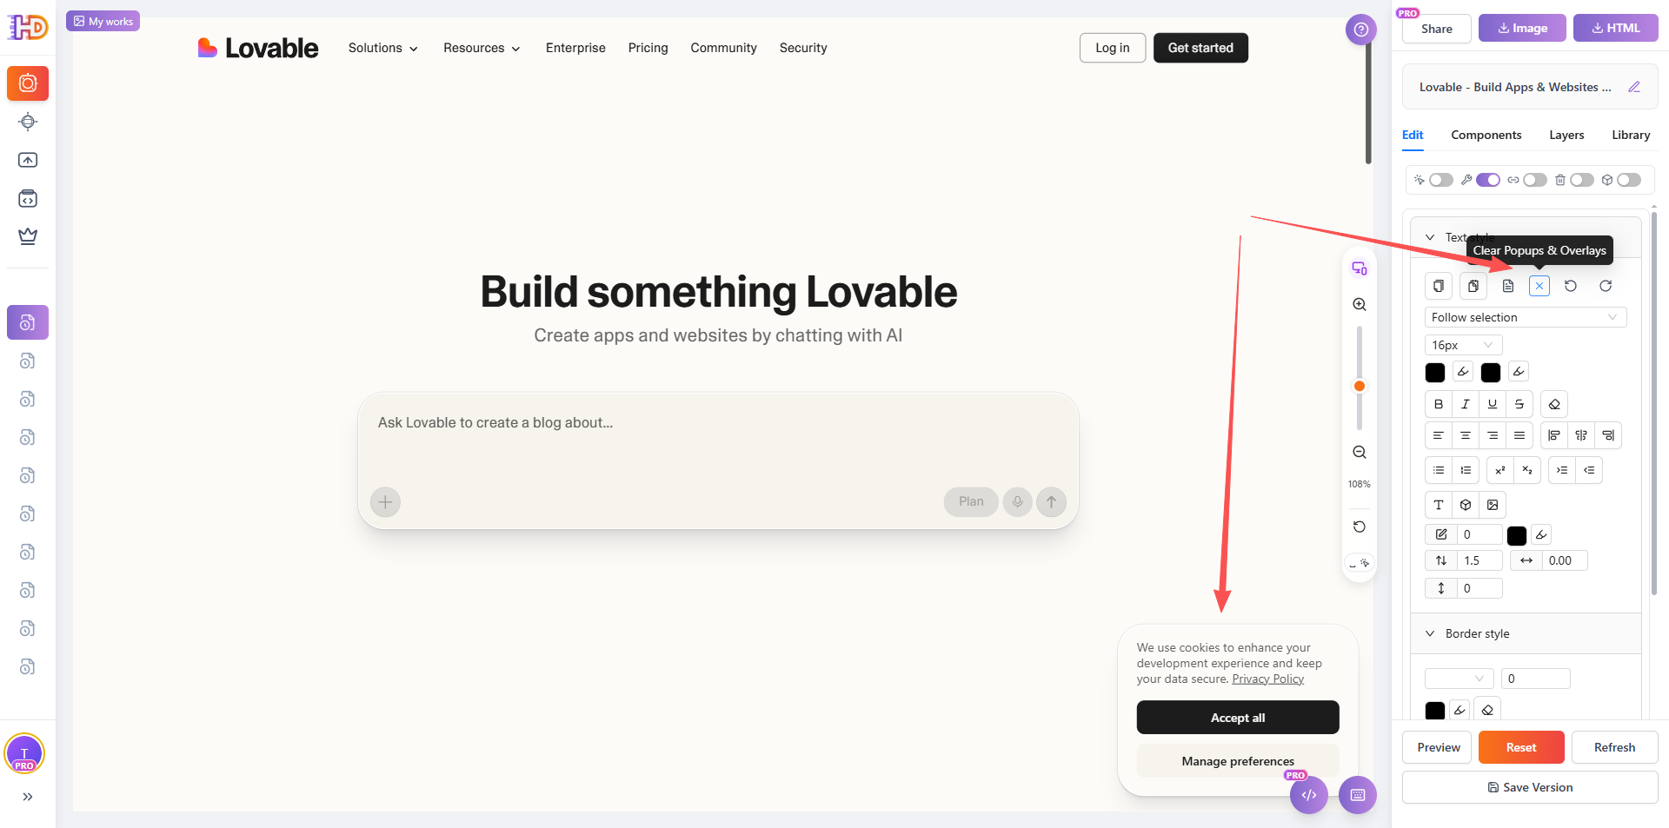Image resolution: width=1669 pixels, height=828 pixels.
Task: Disable the purple wrench toggle
Action: coord(1487,180)
